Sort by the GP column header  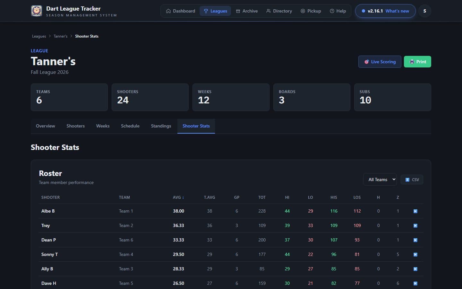[x=237, y=197]
